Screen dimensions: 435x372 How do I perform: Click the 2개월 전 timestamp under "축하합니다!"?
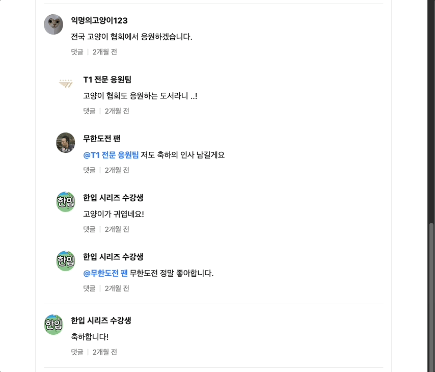105,352
